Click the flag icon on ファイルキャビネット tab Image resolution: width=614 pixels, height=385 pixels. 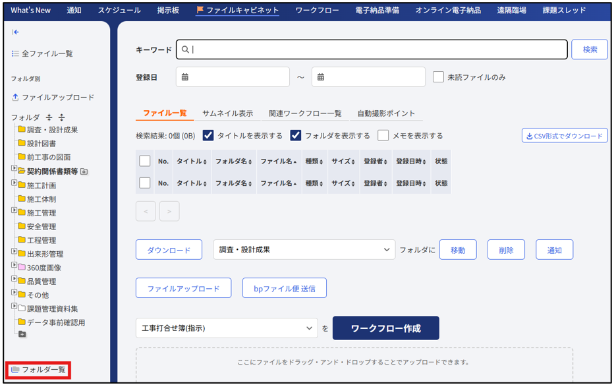click(x=200, y=10)
